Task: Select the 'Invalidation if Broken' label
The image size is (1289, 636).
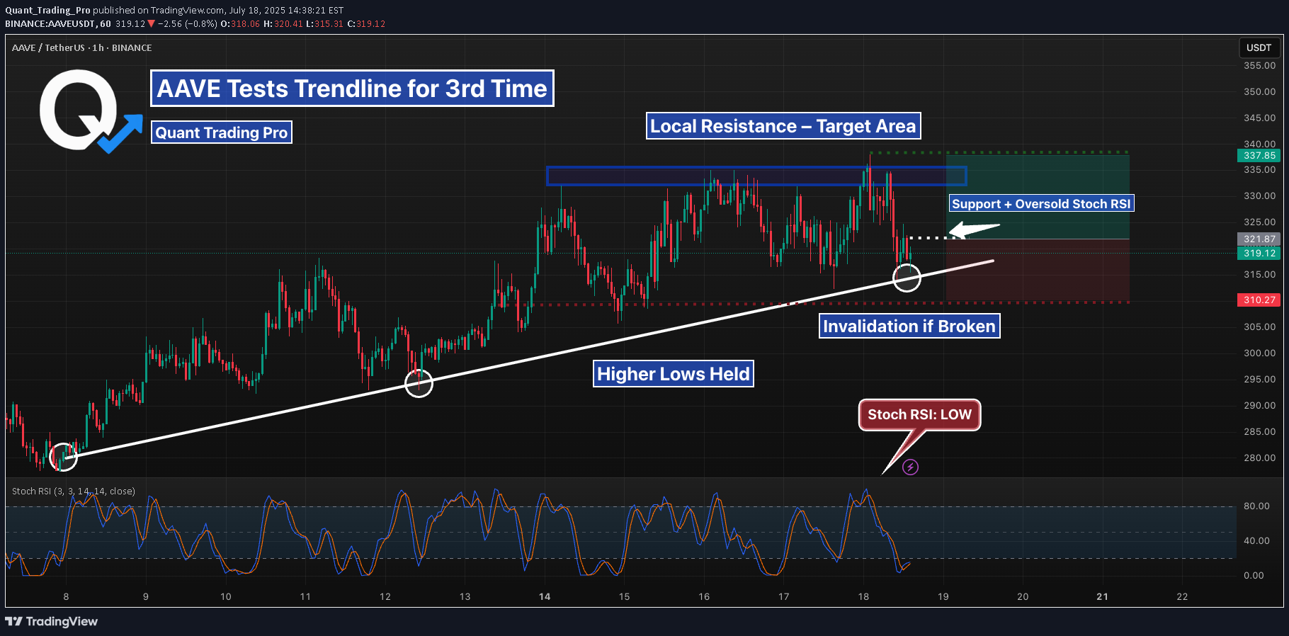Action: [909, 326]
